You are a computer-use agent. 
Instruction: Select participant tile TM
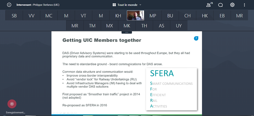point(92,25)
